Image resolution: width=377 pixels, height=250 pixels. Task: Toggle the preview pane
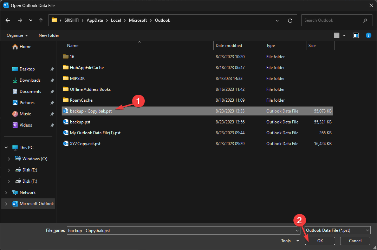[356, 35]
